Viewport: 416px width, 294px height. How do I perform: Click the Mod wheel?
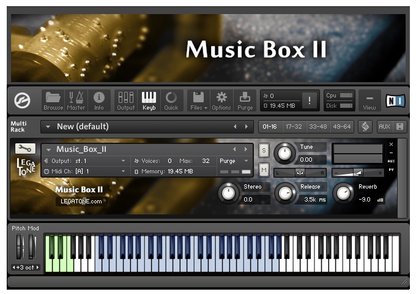tap(31, 247)
